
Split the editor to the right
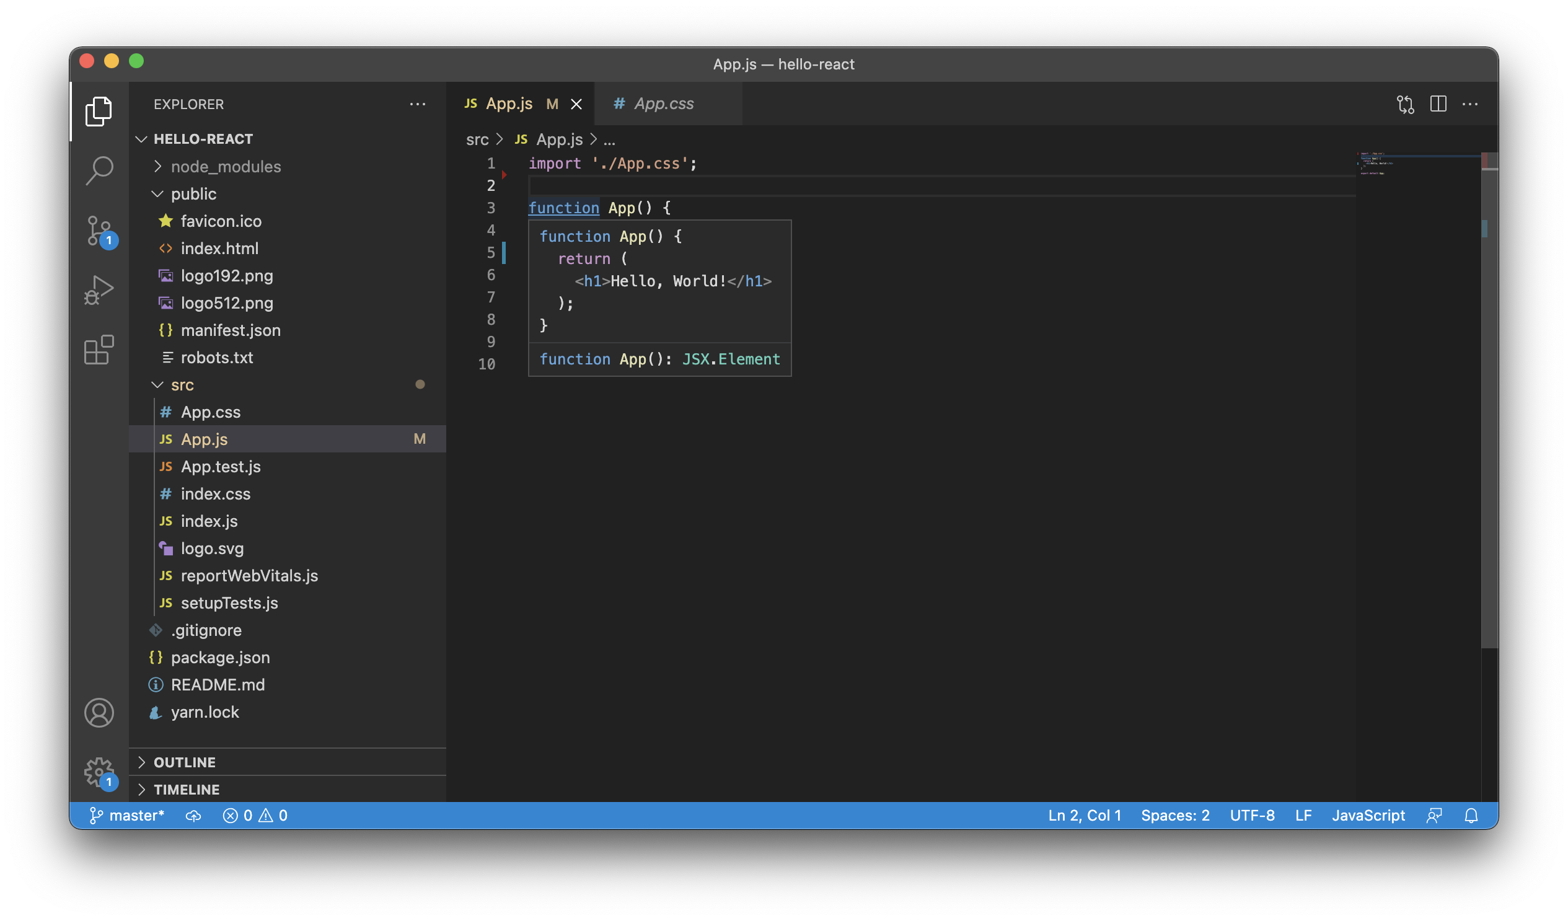1438,104
